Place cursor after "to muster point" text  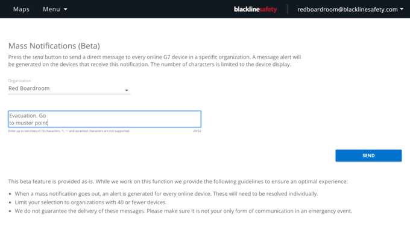pos(48,123)
